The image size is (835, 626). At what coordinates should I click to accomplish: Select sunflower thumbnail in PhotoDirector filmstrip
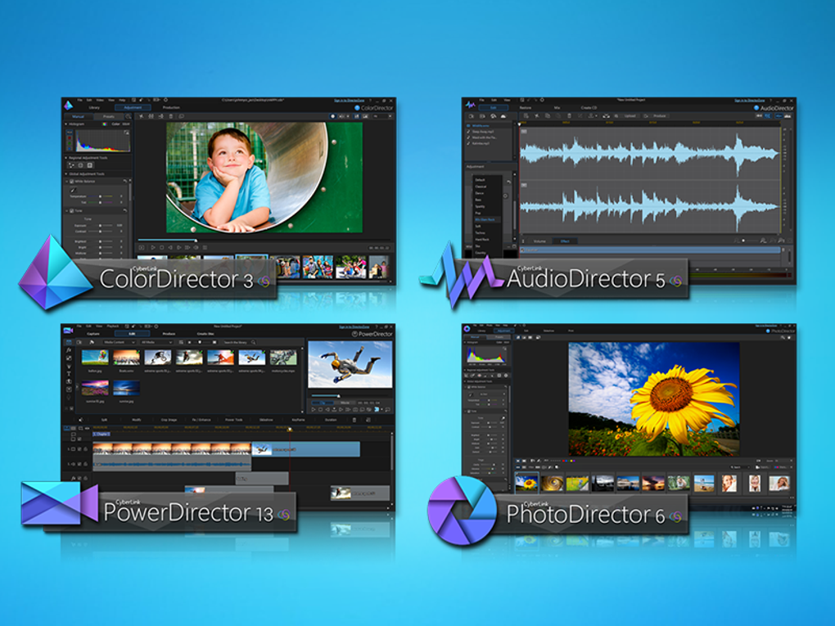pos(526,482)
